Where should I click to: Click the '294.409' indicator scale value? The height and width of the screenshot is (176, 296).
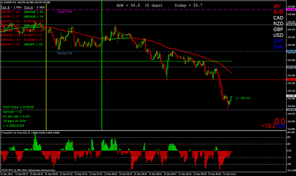(291, 132)
